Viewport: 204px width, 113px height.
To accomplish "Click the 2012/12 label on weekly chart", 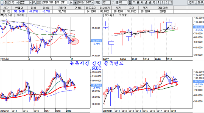I will point(5,111).
